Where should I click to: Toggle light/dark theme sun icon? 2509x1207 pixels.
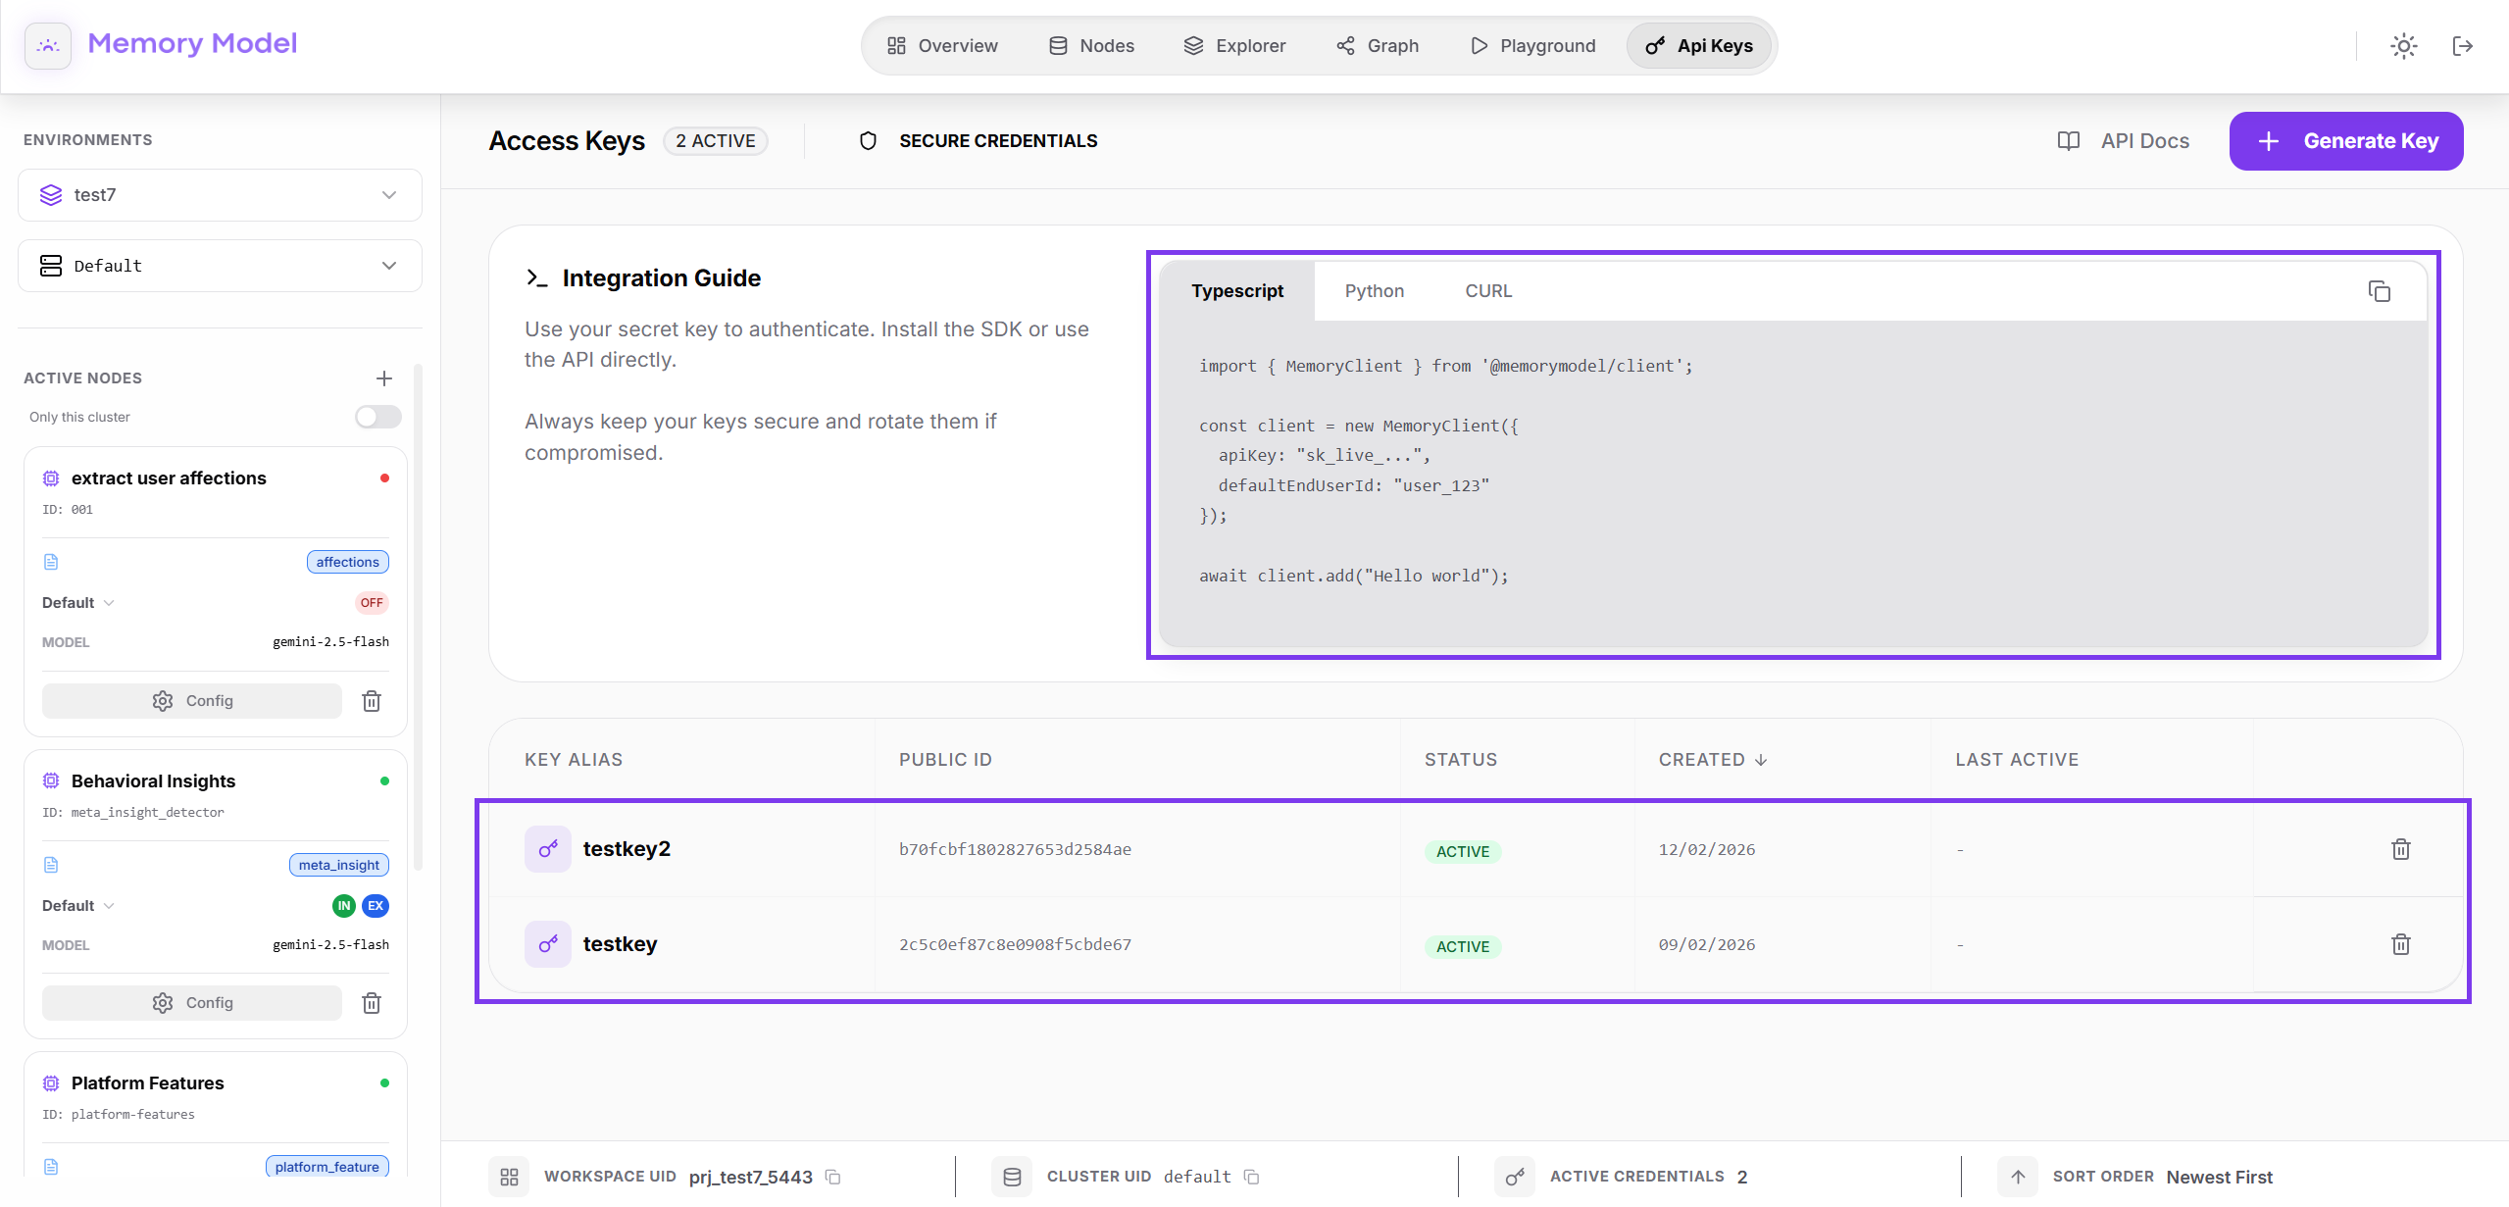click(x=2403, y=46)
